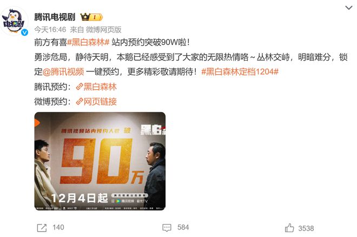Open comments via speech bubble icon
Image resolution: width=357 pixels, height=237 pixels.
pyautogui.click(x=167, y=228)
